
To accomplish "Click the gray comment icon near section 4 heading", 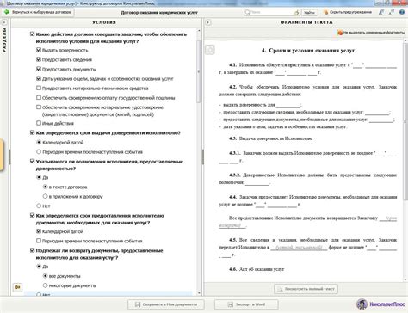I will click(210, 50).
